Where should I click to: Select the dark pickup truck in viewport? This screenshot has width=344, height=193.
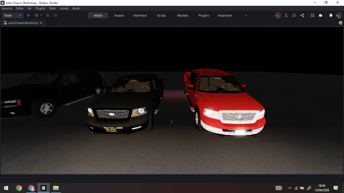pos(125,104)
